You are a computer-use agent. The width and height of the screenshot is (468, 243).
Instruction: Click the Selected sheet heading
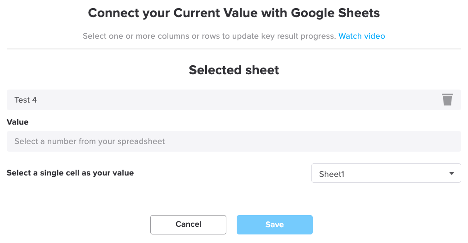234,70
